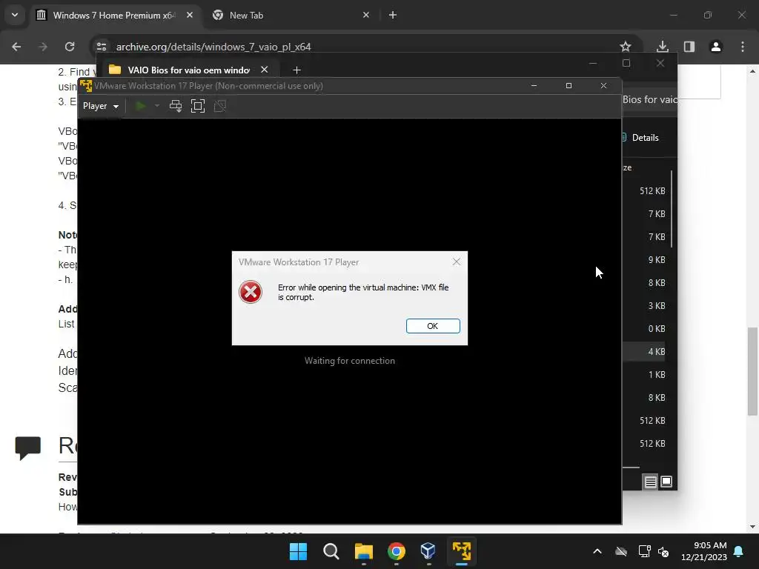759x569 pixels.
Task: Open File Explorer from the taskbar
Action: coord(363,551)
